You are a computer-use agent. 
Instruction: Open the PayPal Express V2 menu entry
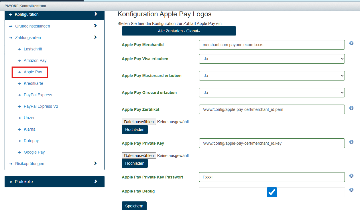point(41,106)
